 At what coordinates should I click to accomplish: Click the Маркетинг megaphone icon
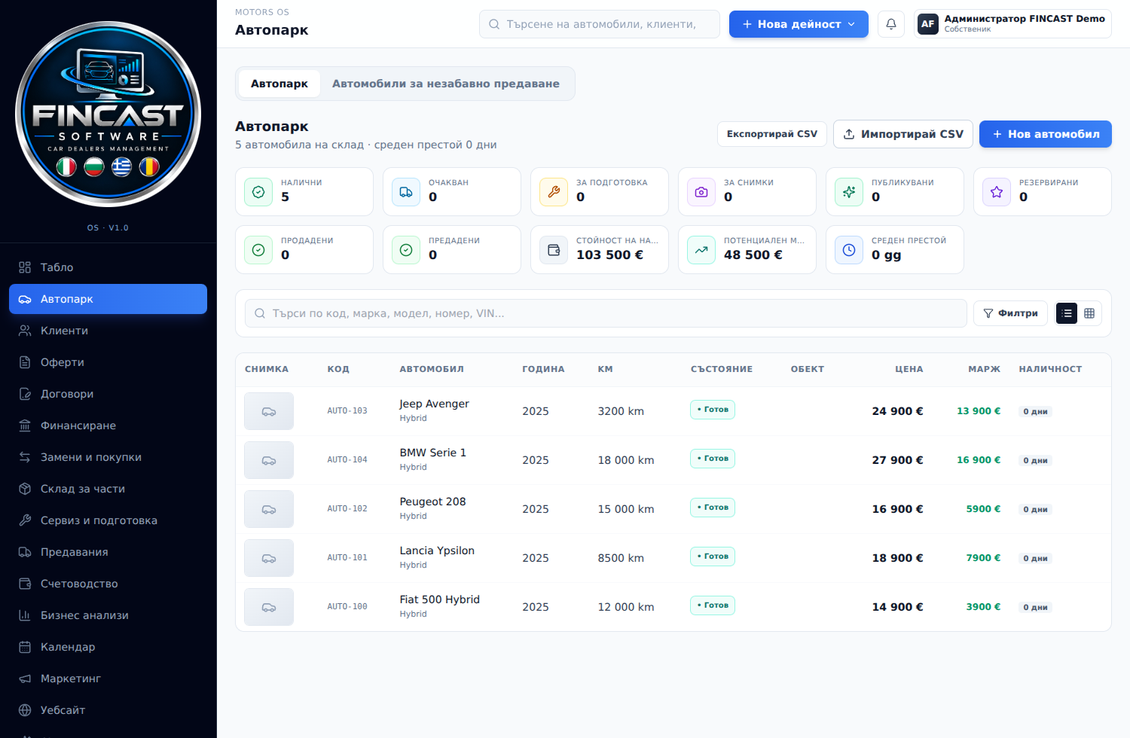click(x=25, y=679)
